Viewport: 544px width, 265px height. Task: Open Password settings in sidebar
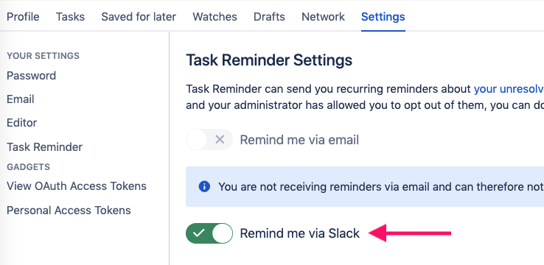31,76
